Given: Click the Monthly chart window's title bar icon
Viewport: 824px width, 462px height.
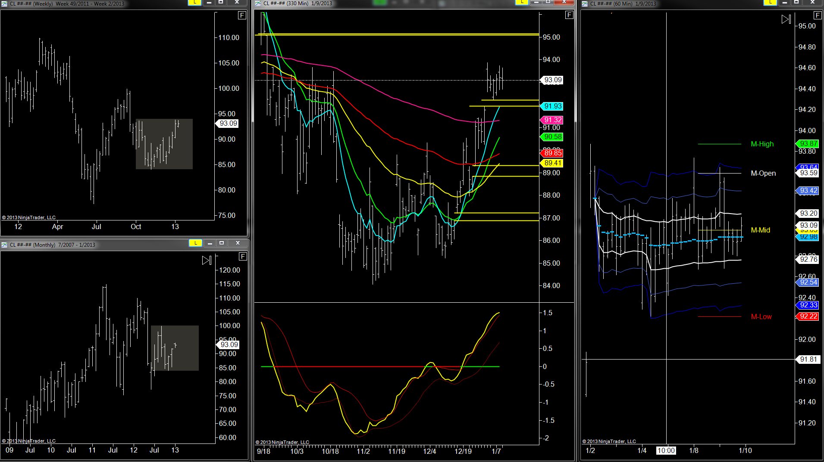Looking at the screenshot, I should tap(4, 245).
